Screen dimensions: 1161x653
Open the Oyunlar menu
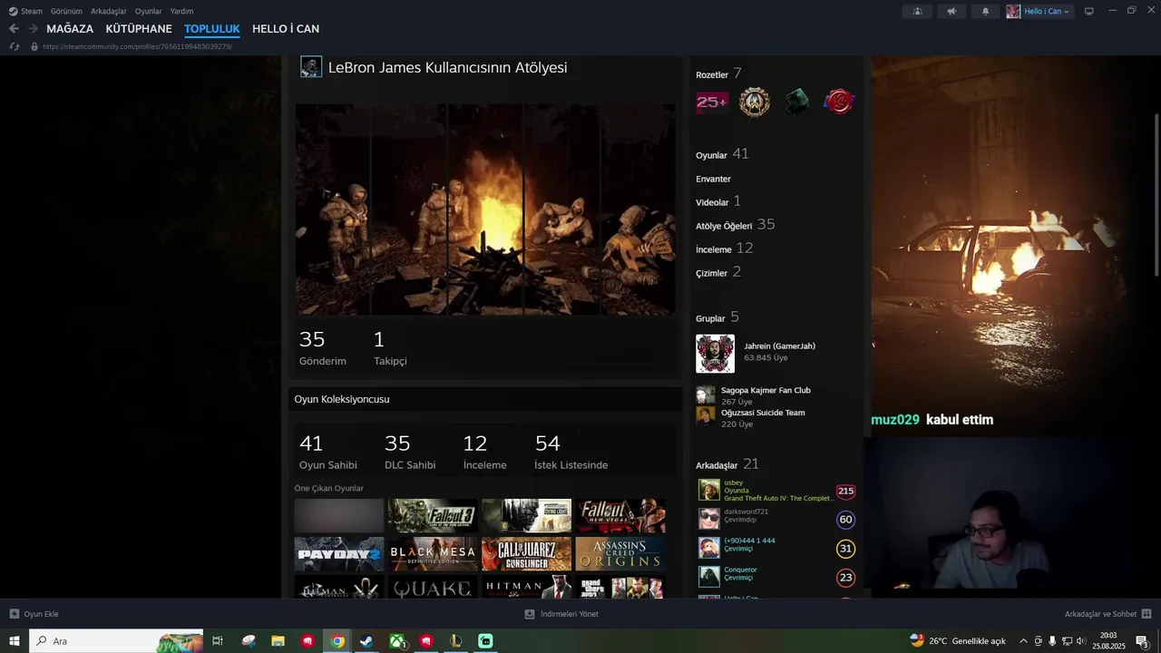(x=149, y=11)
